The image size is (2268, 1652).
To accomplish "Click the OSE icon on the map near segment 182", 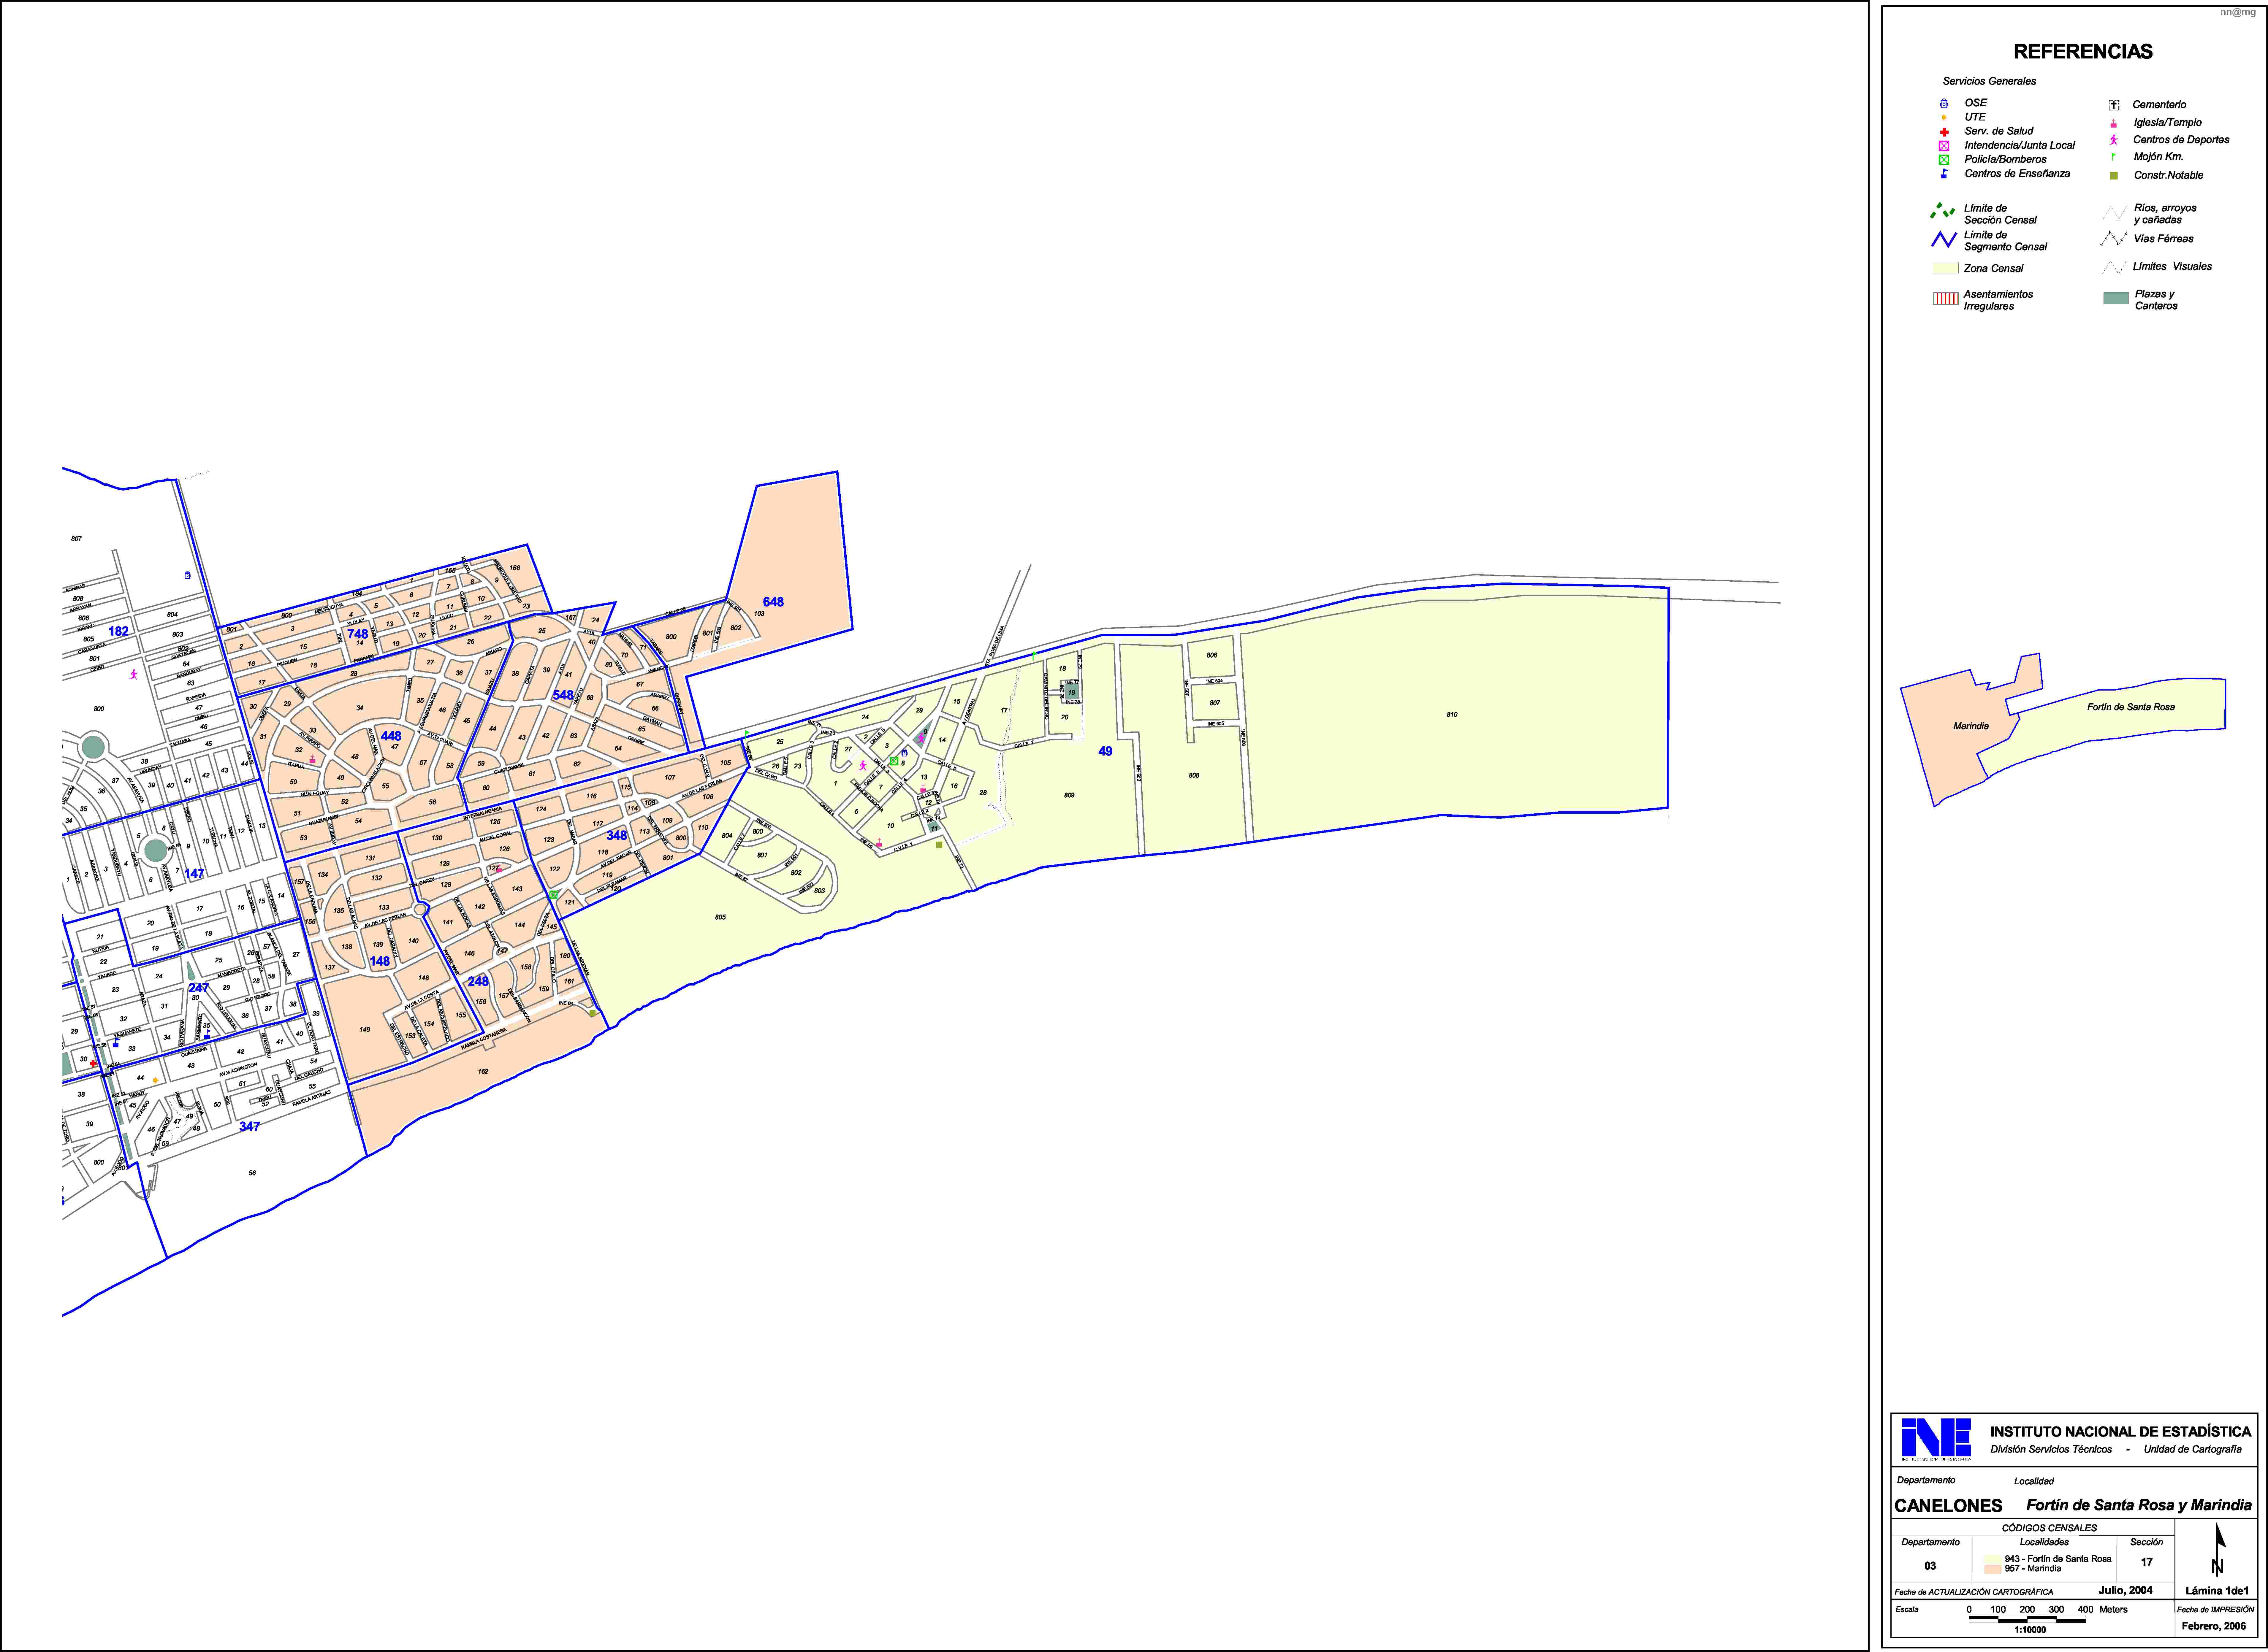I will [187, 575].
